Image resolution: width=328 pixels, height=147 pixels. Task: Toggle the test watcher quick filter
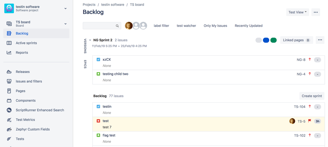[186, 26]
